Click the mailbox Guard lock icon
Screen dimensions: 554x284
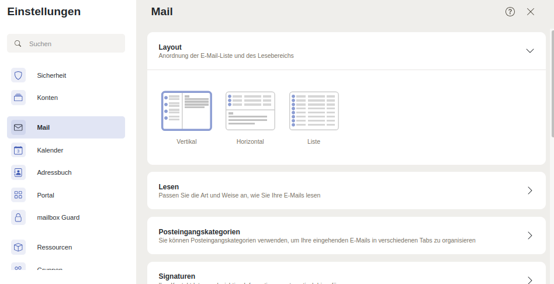[x=18, y=217]
